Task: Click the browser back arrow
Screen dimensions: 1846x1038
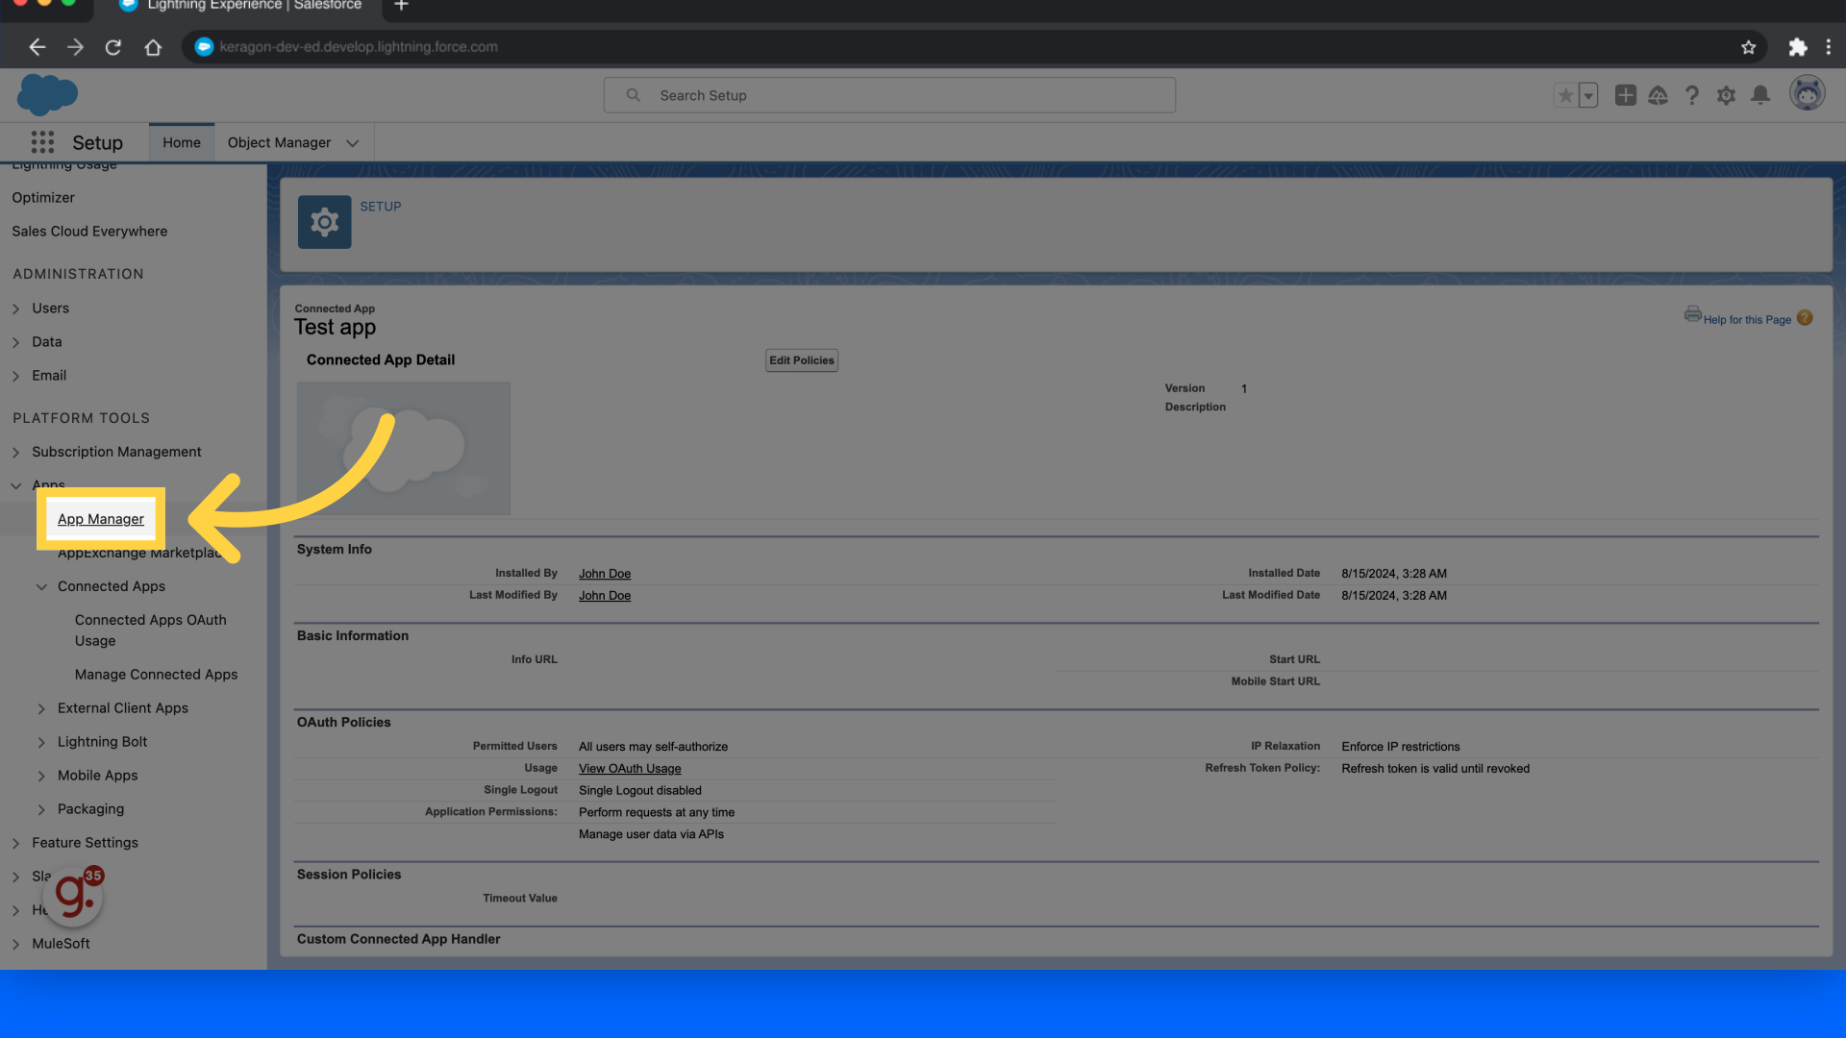Action: 37,46
